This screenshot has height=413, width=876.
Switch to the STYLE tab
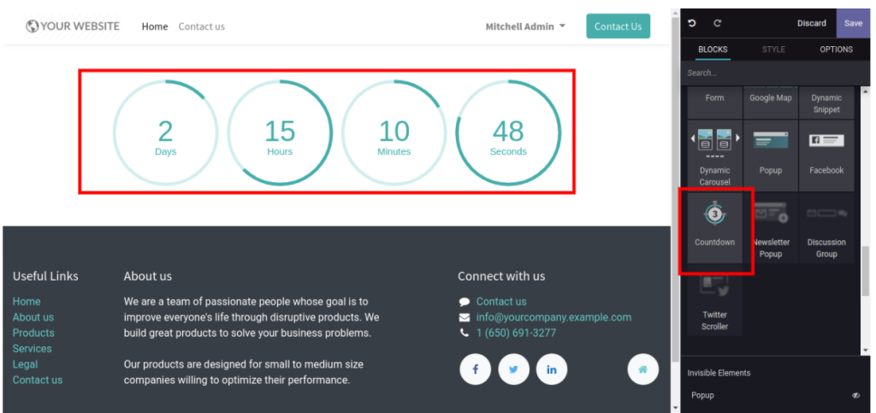pos(773,49)
